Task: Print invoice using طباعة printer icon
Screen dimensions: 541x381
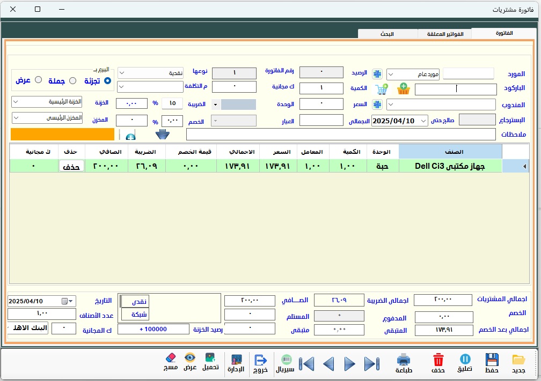Action: pyautogui.click(x=404, y=360)
